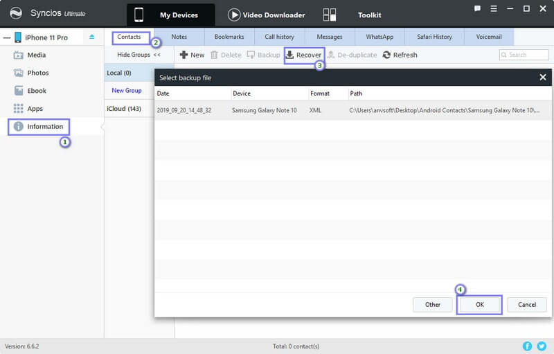Click the Recover toolbar button
This screenshot has width=554, height=354.
304,55
